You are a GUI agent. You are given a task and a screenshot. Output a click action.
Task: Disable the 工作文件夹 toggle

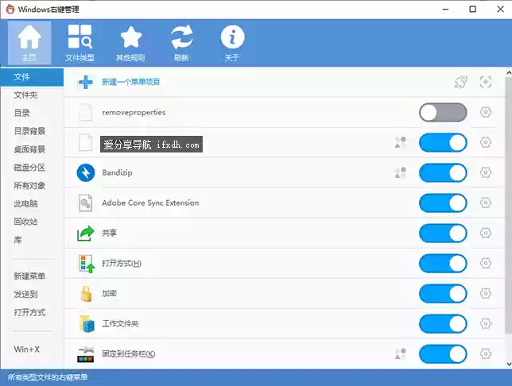tap(443, 324)
